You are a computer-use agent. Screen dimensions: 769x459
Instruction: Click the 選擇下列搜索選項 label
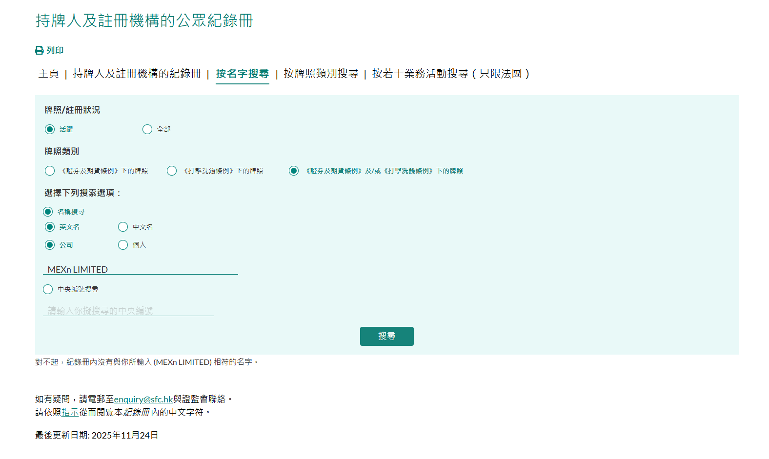coord(82,193)
